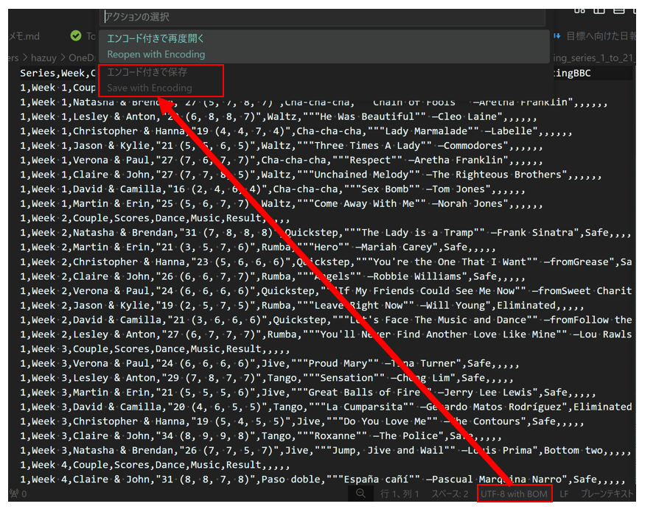
Task: Click line containing "Proud Mary"
Action: click(270, 363)
